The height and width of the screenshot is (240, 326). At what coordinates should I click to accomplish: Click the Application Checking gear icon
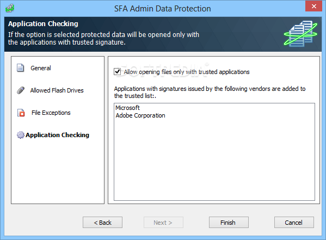tap(20, 135)
